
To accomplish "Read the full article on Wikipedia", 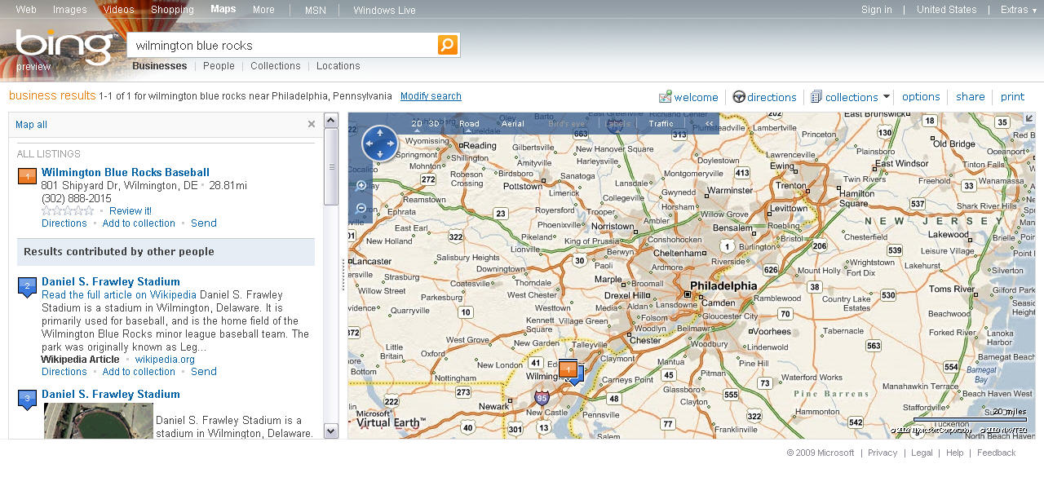I will point(119,295).
